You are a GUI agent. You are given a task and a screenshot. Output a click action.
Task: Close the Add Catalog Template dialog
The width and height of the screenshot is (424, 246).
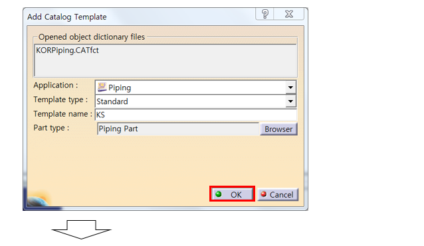289,14
